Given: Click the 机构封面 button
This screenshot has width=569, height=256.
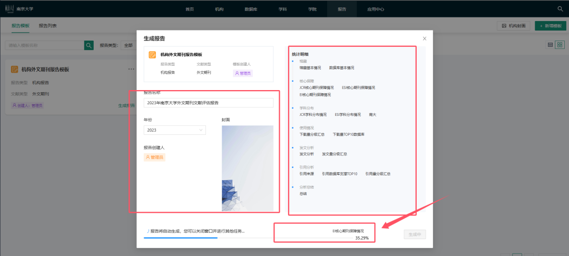Looking at the screenshot, I should pos(514,26).
